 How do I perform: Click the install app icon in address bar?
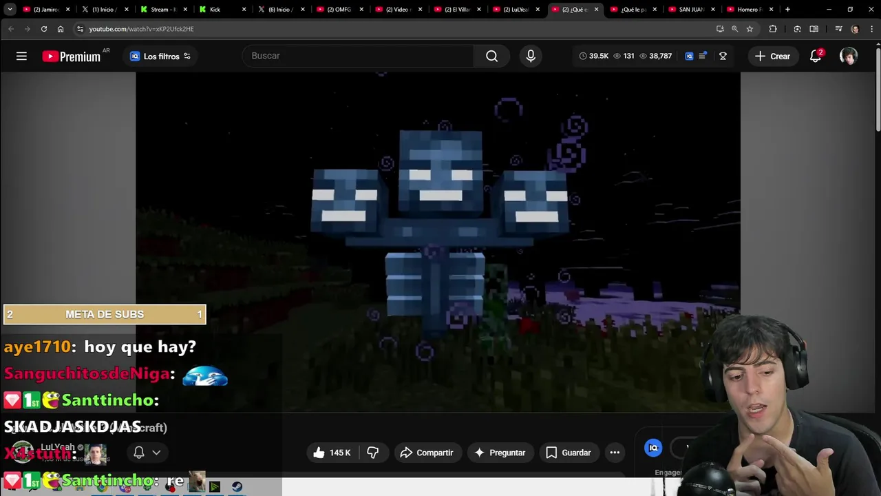pyautogui.click(x=720, y=29)
